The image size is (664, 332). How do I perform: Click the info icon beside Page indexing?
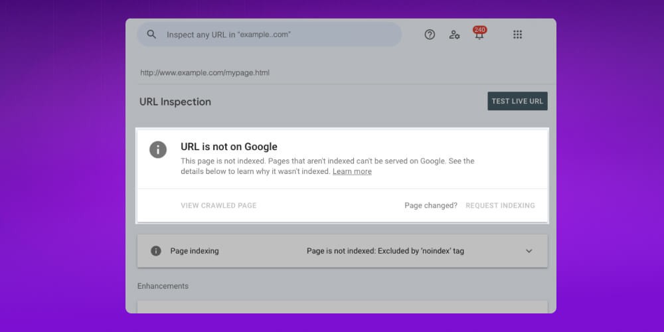coord(156,251)
